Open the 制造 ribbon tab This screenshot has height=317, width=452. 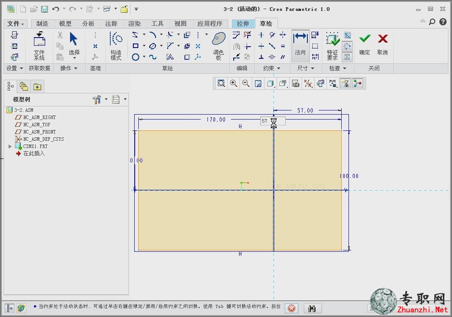pyautogui.click(x=42, y=24)
